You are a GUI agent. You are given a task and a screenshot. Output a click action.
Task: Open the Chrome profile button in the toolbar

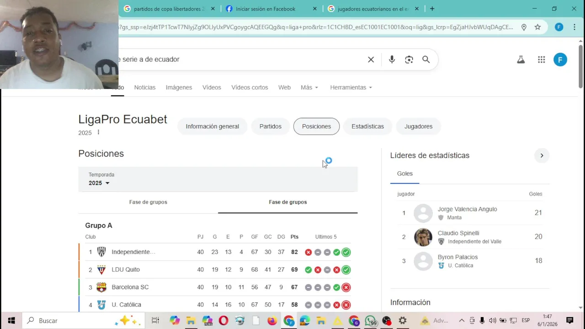tap(559, 27)
